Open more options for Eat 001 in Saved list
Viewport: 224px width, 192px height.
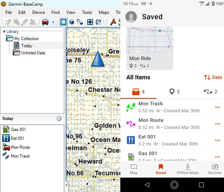(x=218, y=140)
